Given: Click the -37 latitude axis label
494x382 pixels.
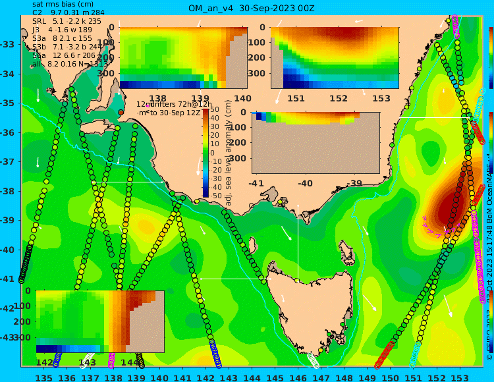Looking at the screenshot, I should (7, 162).
